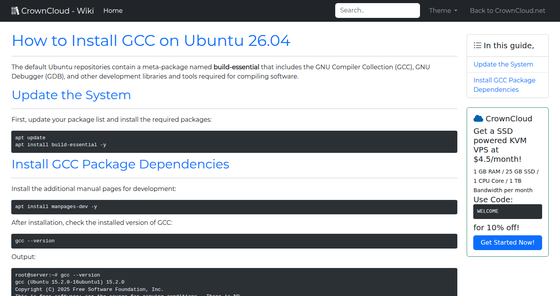Click 'After installation, check the installed version' text
Image resolution: width=560 pixels, height=296 pixels.
(x=92, y=223)
